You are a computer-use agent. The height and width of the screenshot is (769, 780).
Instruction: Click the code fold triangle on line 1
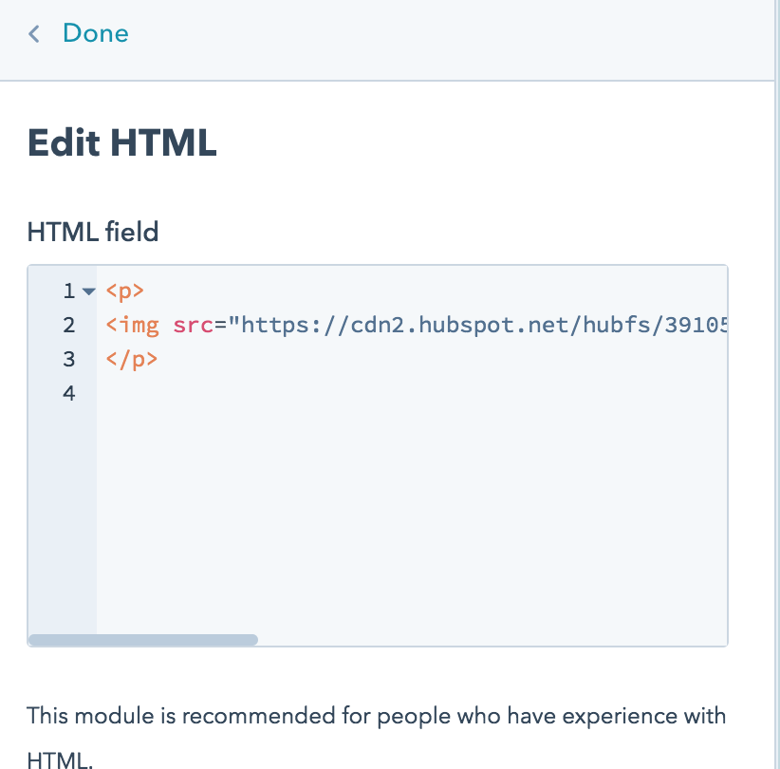[88, 291]
